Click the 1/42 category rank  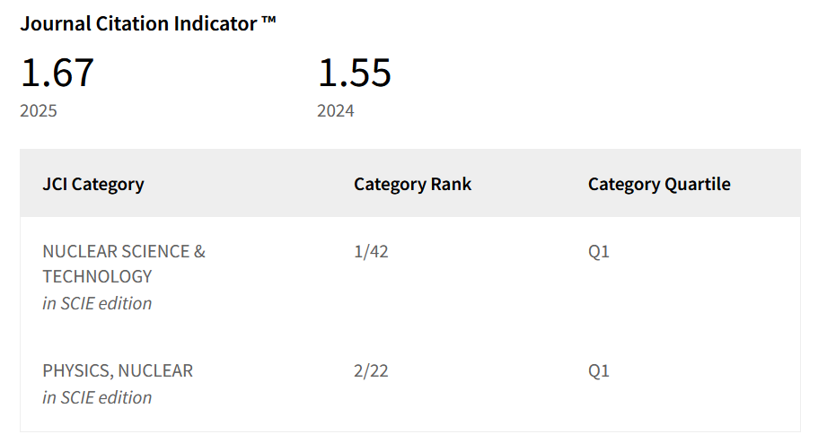[371, 251]
